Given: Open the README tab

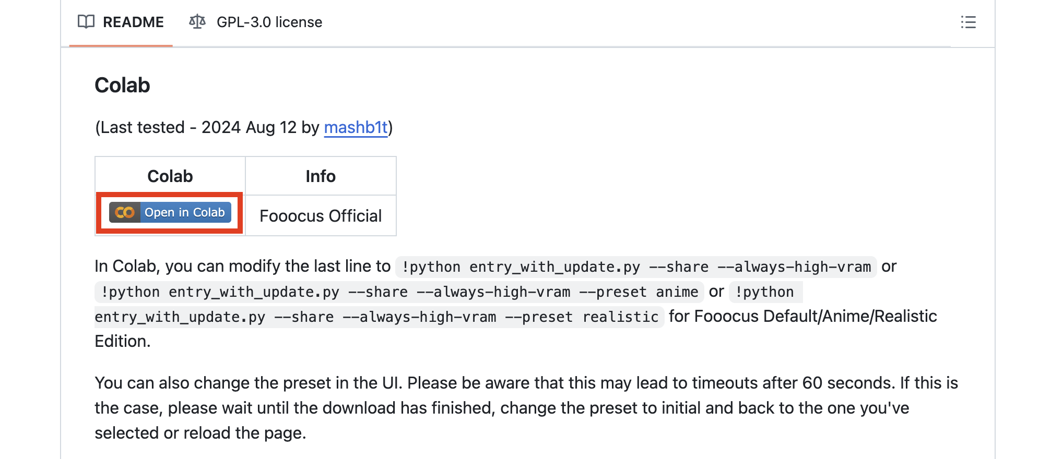Looking at the screenshot, I should 133,22.
